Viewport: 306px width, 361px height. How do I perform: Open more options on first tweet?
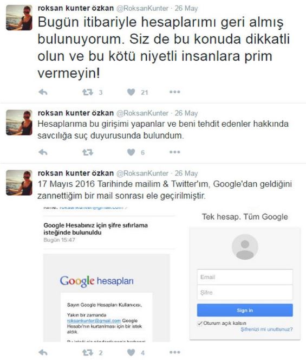(174, 92)
